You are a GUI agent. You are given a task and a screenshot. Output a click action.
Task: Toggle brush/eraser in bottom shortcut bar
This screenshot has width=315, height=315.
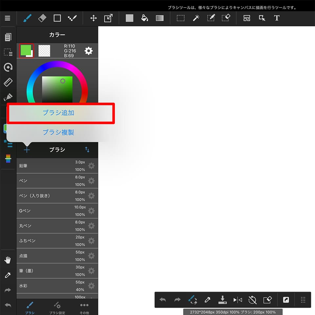pos(193,300)
